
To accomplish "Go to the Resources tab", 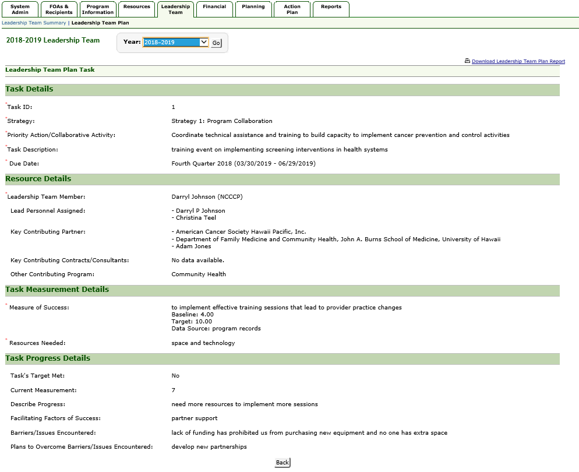I will pos(137,7).
